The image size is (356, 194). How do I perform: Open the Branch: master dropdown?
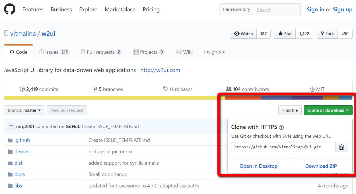pyautogui.click(x=24, y=110)
